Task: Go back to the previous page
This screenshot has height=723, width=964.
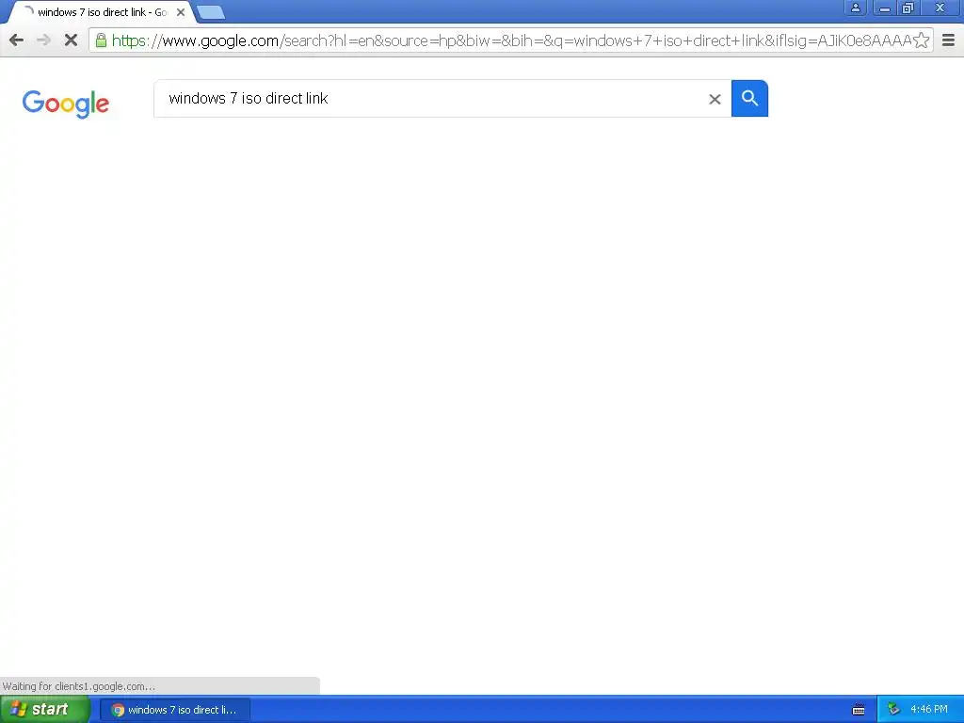Action: (x=17, y=40)
